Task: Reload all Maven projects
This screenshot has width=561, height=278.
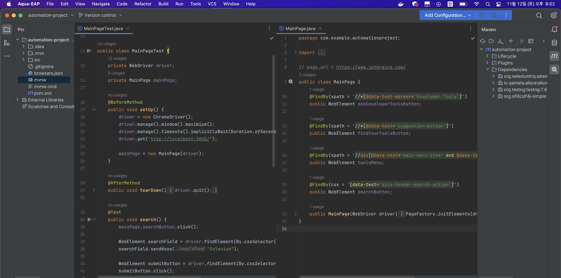Action: coord(483,41)
